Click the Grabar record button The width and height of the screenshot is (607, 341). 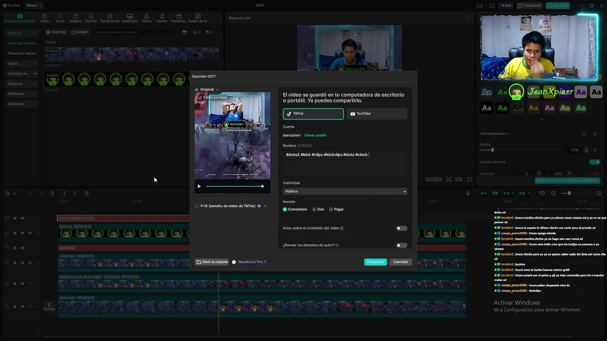click(79, 32)
